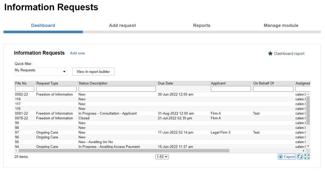The image size is (325, 171).
Task: Click the 'Closed' status cell
Action: point(84,118)
